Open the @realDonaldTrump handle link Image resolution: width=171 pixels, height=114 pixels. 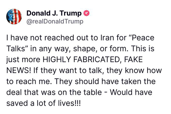point(54,21)
